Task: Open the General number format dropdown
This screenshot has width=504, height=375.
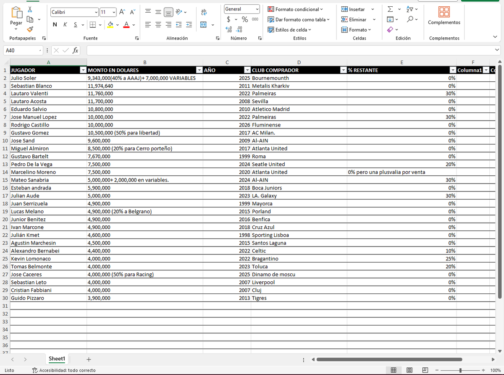Action: click(x=257, y=9)
